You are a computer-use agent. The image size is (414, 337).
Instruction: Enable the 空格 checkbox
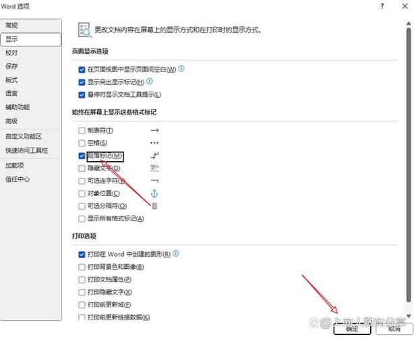click(82, 143)
